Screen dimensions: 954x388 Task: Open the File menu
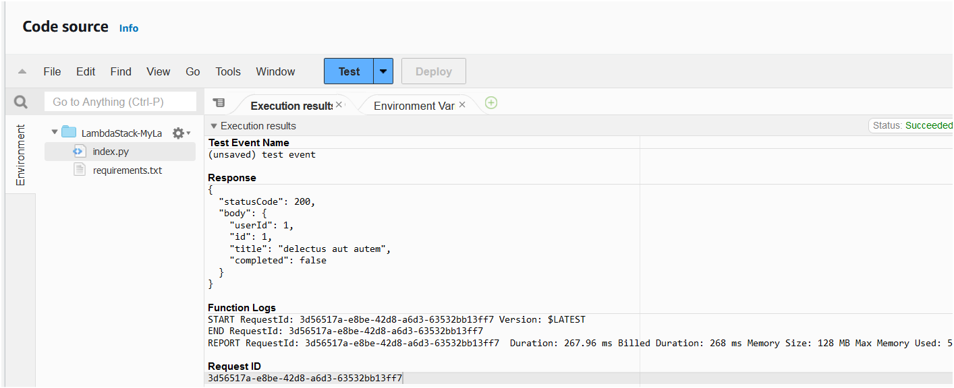pos(52,71)
